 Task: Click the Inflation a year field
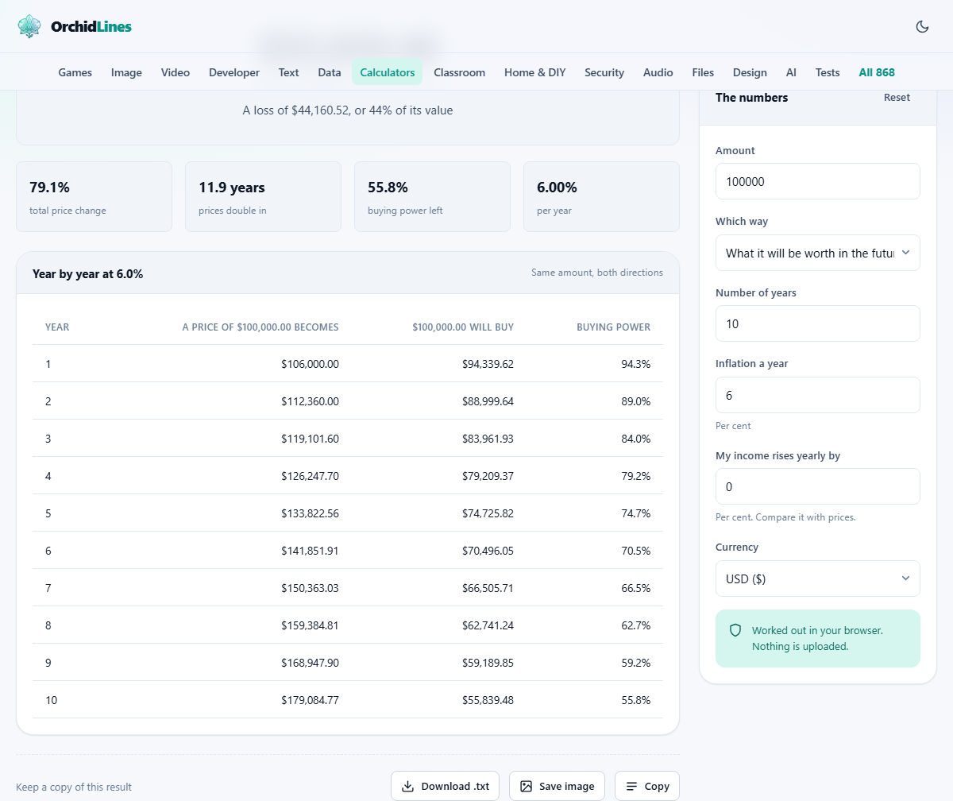(818, 395)
